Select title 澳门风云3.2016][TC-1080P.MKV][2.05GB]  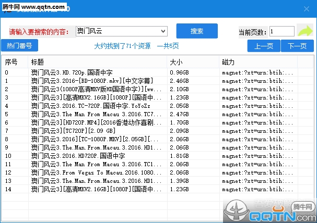[95, 139]
